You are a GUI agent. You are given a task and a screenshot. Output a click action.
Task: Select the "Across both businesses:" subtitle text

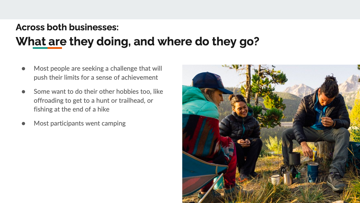[67, 27]
